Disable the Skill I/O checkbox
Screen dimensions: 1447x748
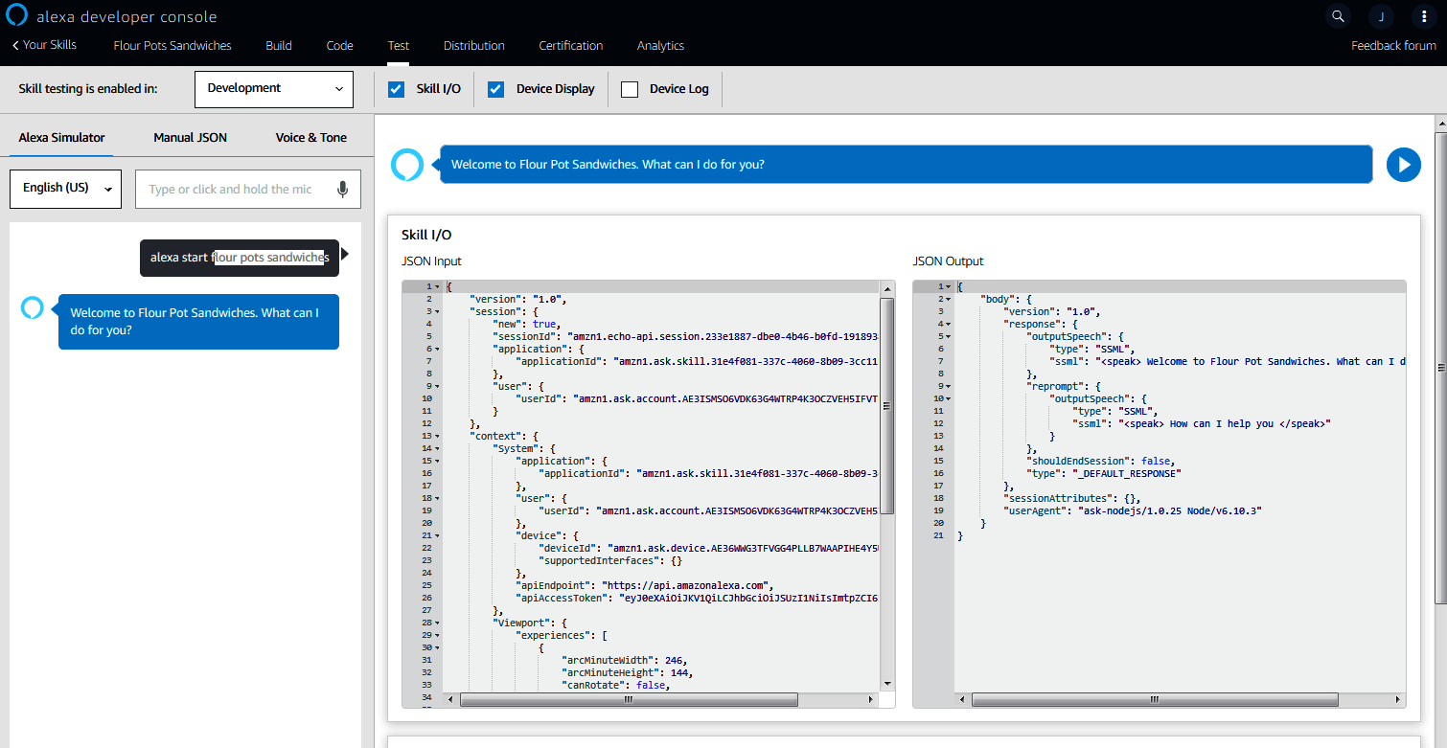coord(396,88)
